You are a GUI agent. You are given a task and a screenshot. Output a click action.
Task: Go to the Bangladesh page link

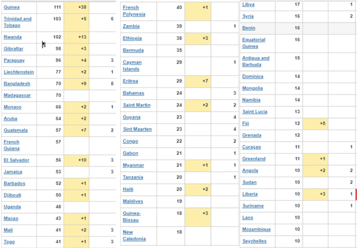click(x=17, y=84)
